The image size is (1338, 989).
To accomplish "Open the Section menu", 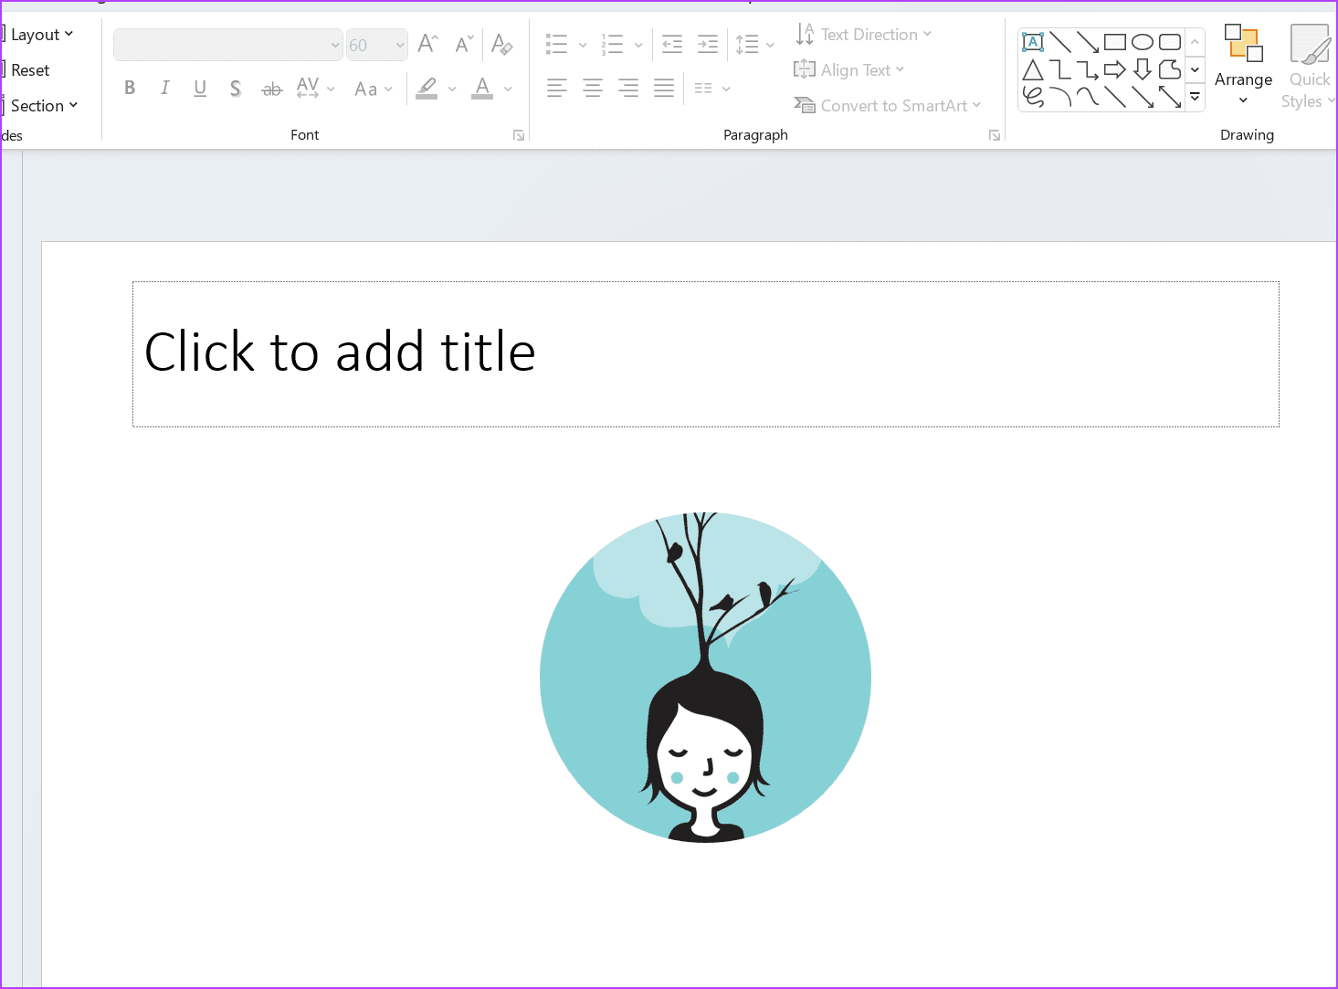I will coord(43,106).
